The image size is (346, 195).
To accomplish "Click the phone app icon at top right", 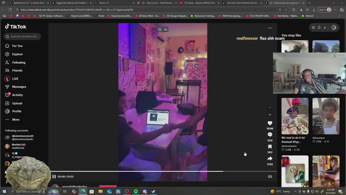I will (x=319, y=27).
